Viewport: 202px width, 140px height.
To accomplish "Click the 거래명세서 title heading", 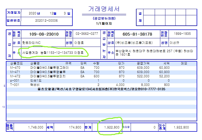I will tap(104, 9).
